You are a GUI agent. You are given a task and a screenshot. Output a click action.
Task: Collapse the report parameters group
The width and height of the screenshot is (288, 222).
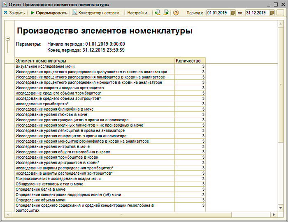[x=7, y=39]
